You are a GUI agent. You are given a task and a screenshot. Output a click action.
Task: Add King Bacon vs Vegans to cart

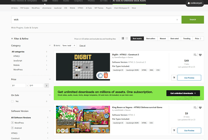click(x=174, y=130)
